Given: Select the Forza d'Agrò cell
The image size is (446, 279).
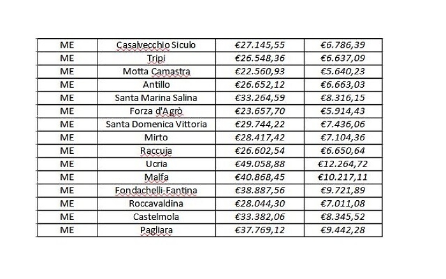Looking at the screenshot, I should 156,111.
